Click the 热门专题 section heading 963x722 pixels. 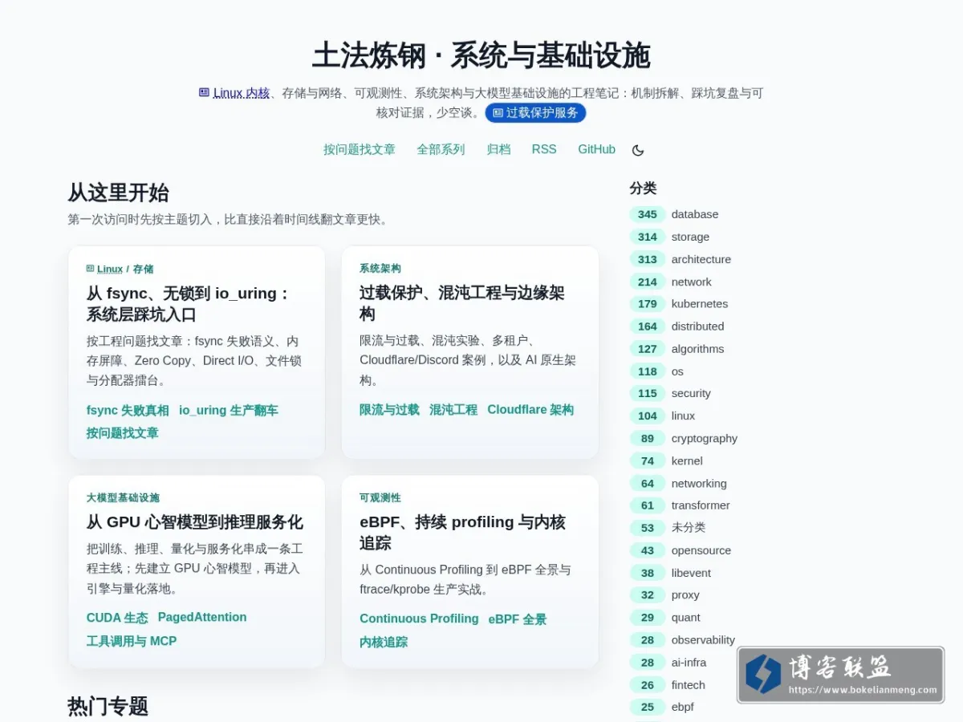(108, 706)
